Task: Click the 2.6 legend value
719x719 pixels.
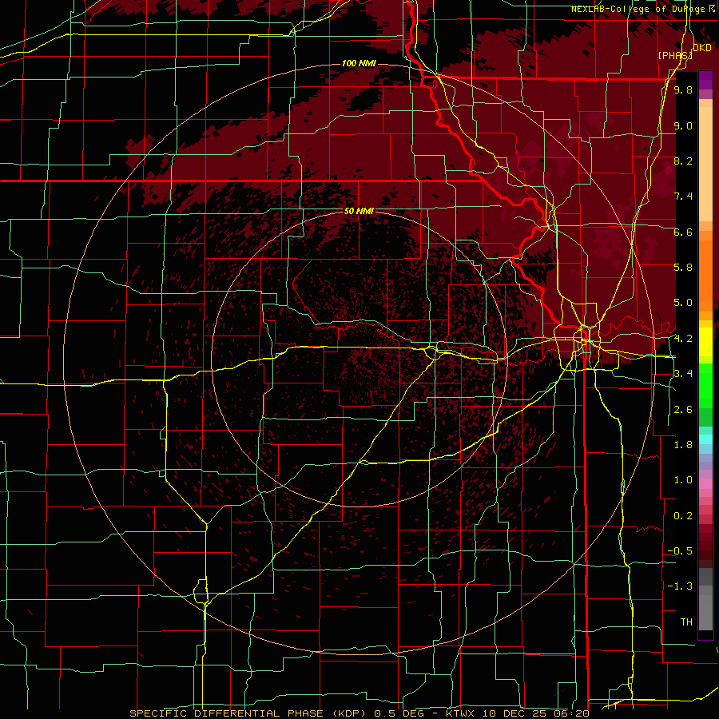Action: pyautogui.click(x=683, y=410)
